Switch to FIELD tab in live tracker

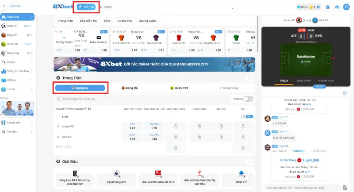[284, 81]
